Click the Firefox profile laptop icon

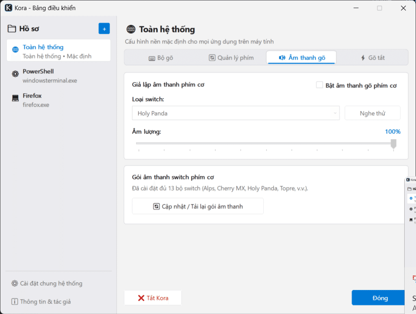[x=15, y=98]
